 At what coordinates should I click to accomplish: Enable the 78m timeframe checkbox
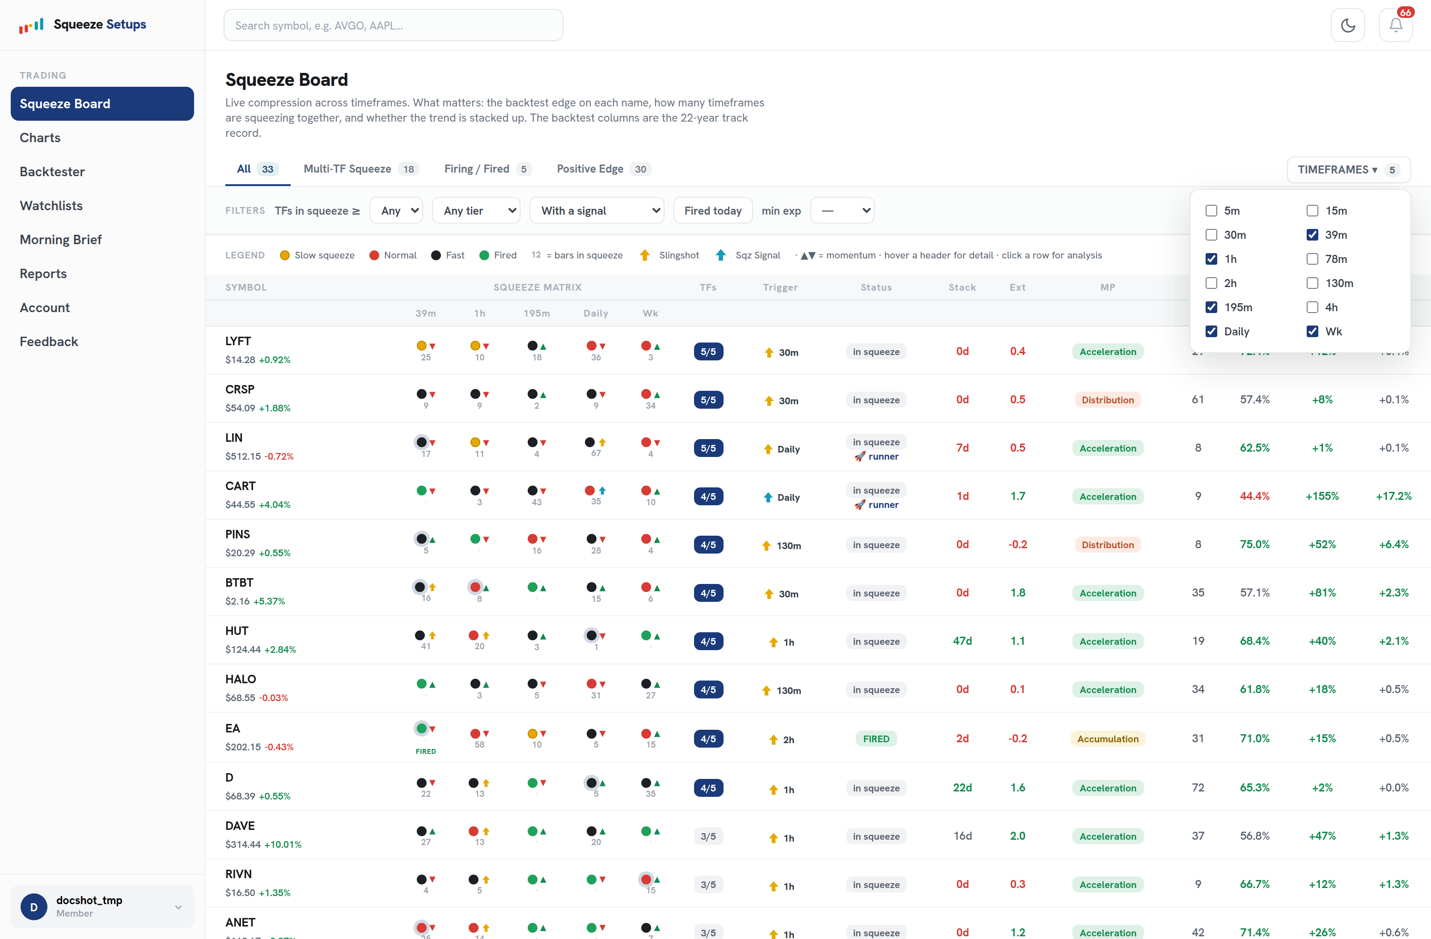[1312, 259]
